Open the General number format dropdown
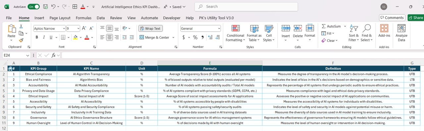424x131 pixels. point(219,29)
